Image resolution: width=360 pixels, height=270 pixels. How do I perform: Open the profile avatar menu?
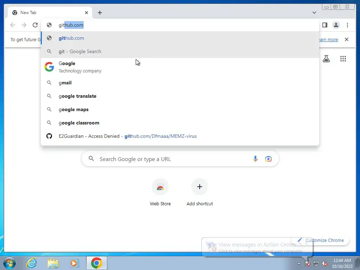[x=336, y=25]
